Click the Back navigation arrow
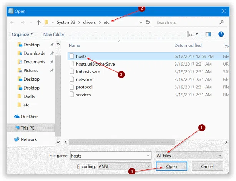Image resolution: width=236 pixels, height=181 pixels. pos(12,23)
